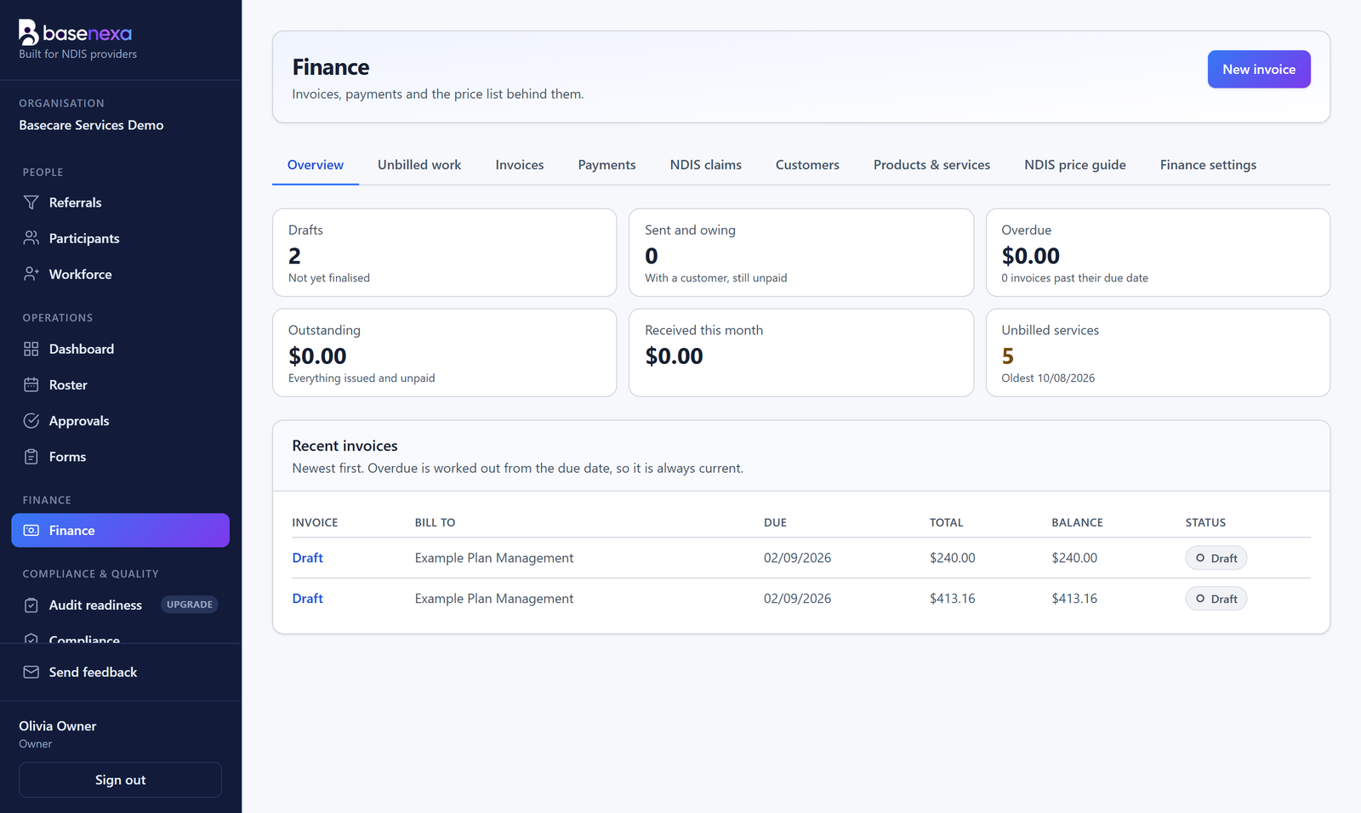The width and height of the screenshot is (1361, 813).
Task: Click the Audit readiness clipboard icon
Action: (x=31, y=605)
